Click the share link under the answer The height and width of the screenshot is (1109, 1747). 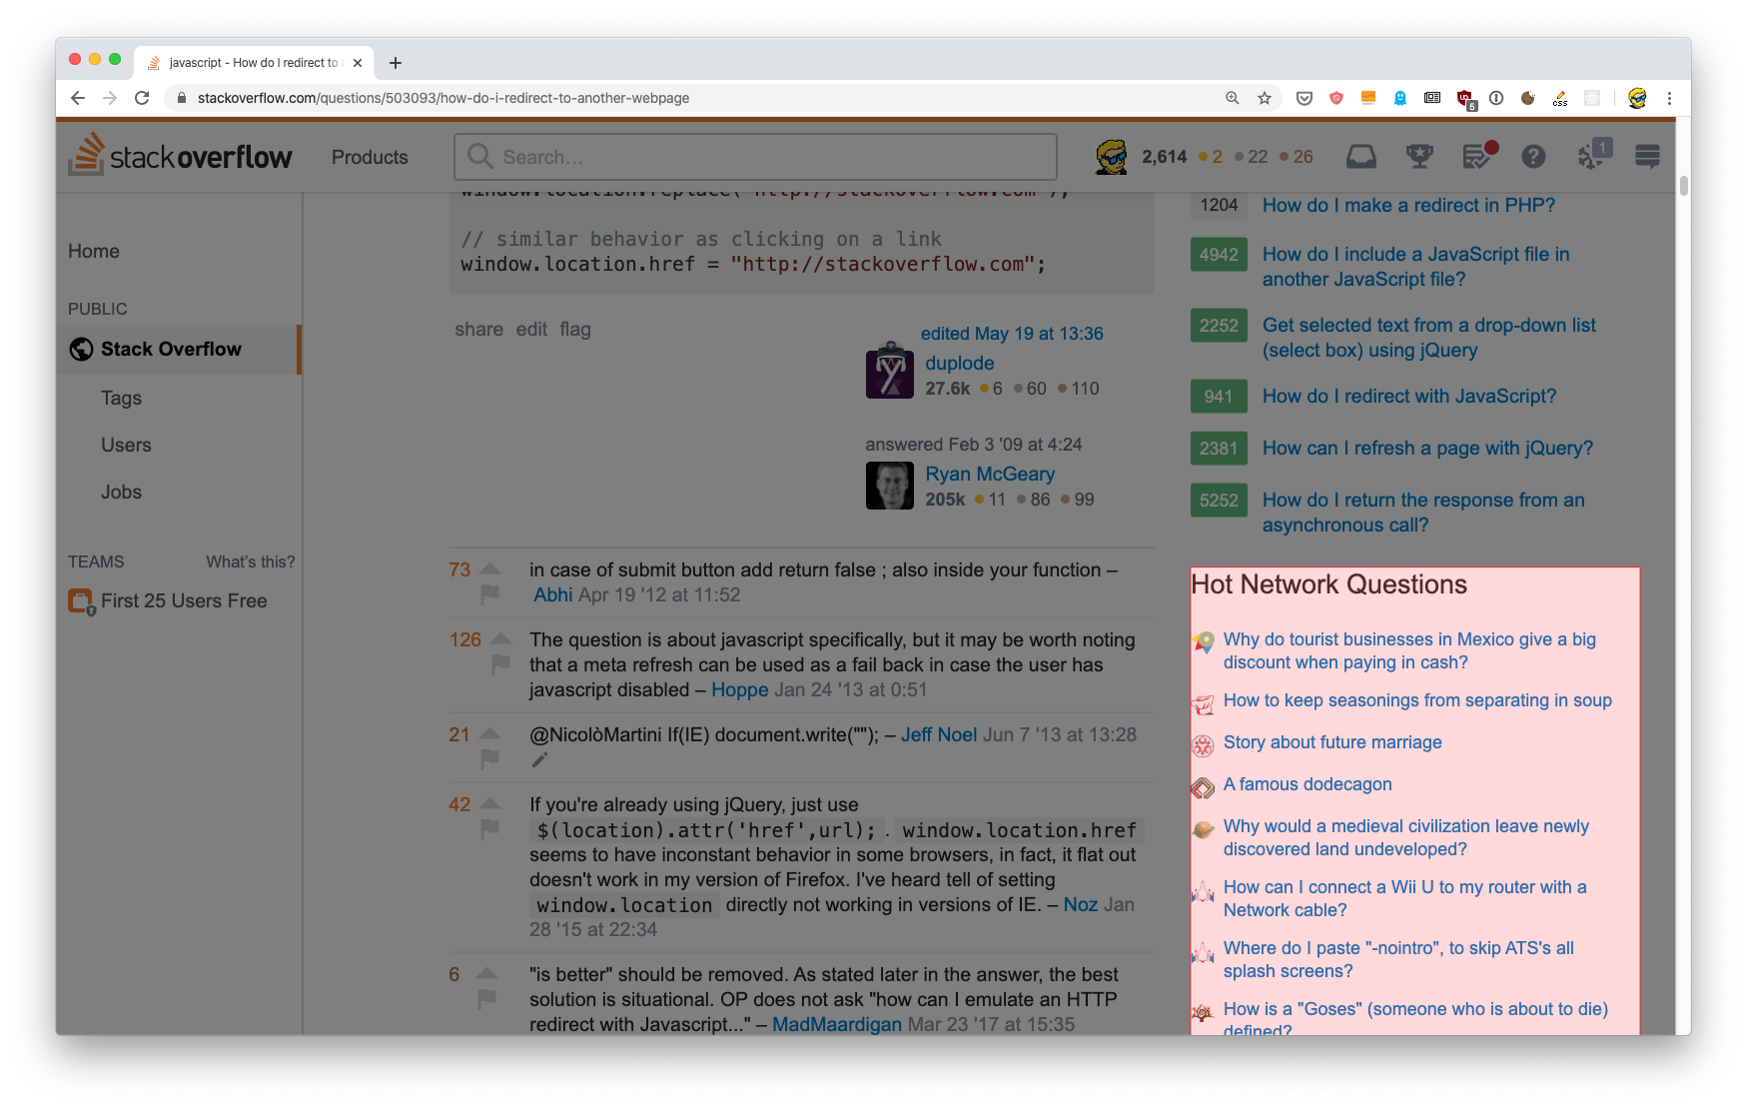click(478, 329)
